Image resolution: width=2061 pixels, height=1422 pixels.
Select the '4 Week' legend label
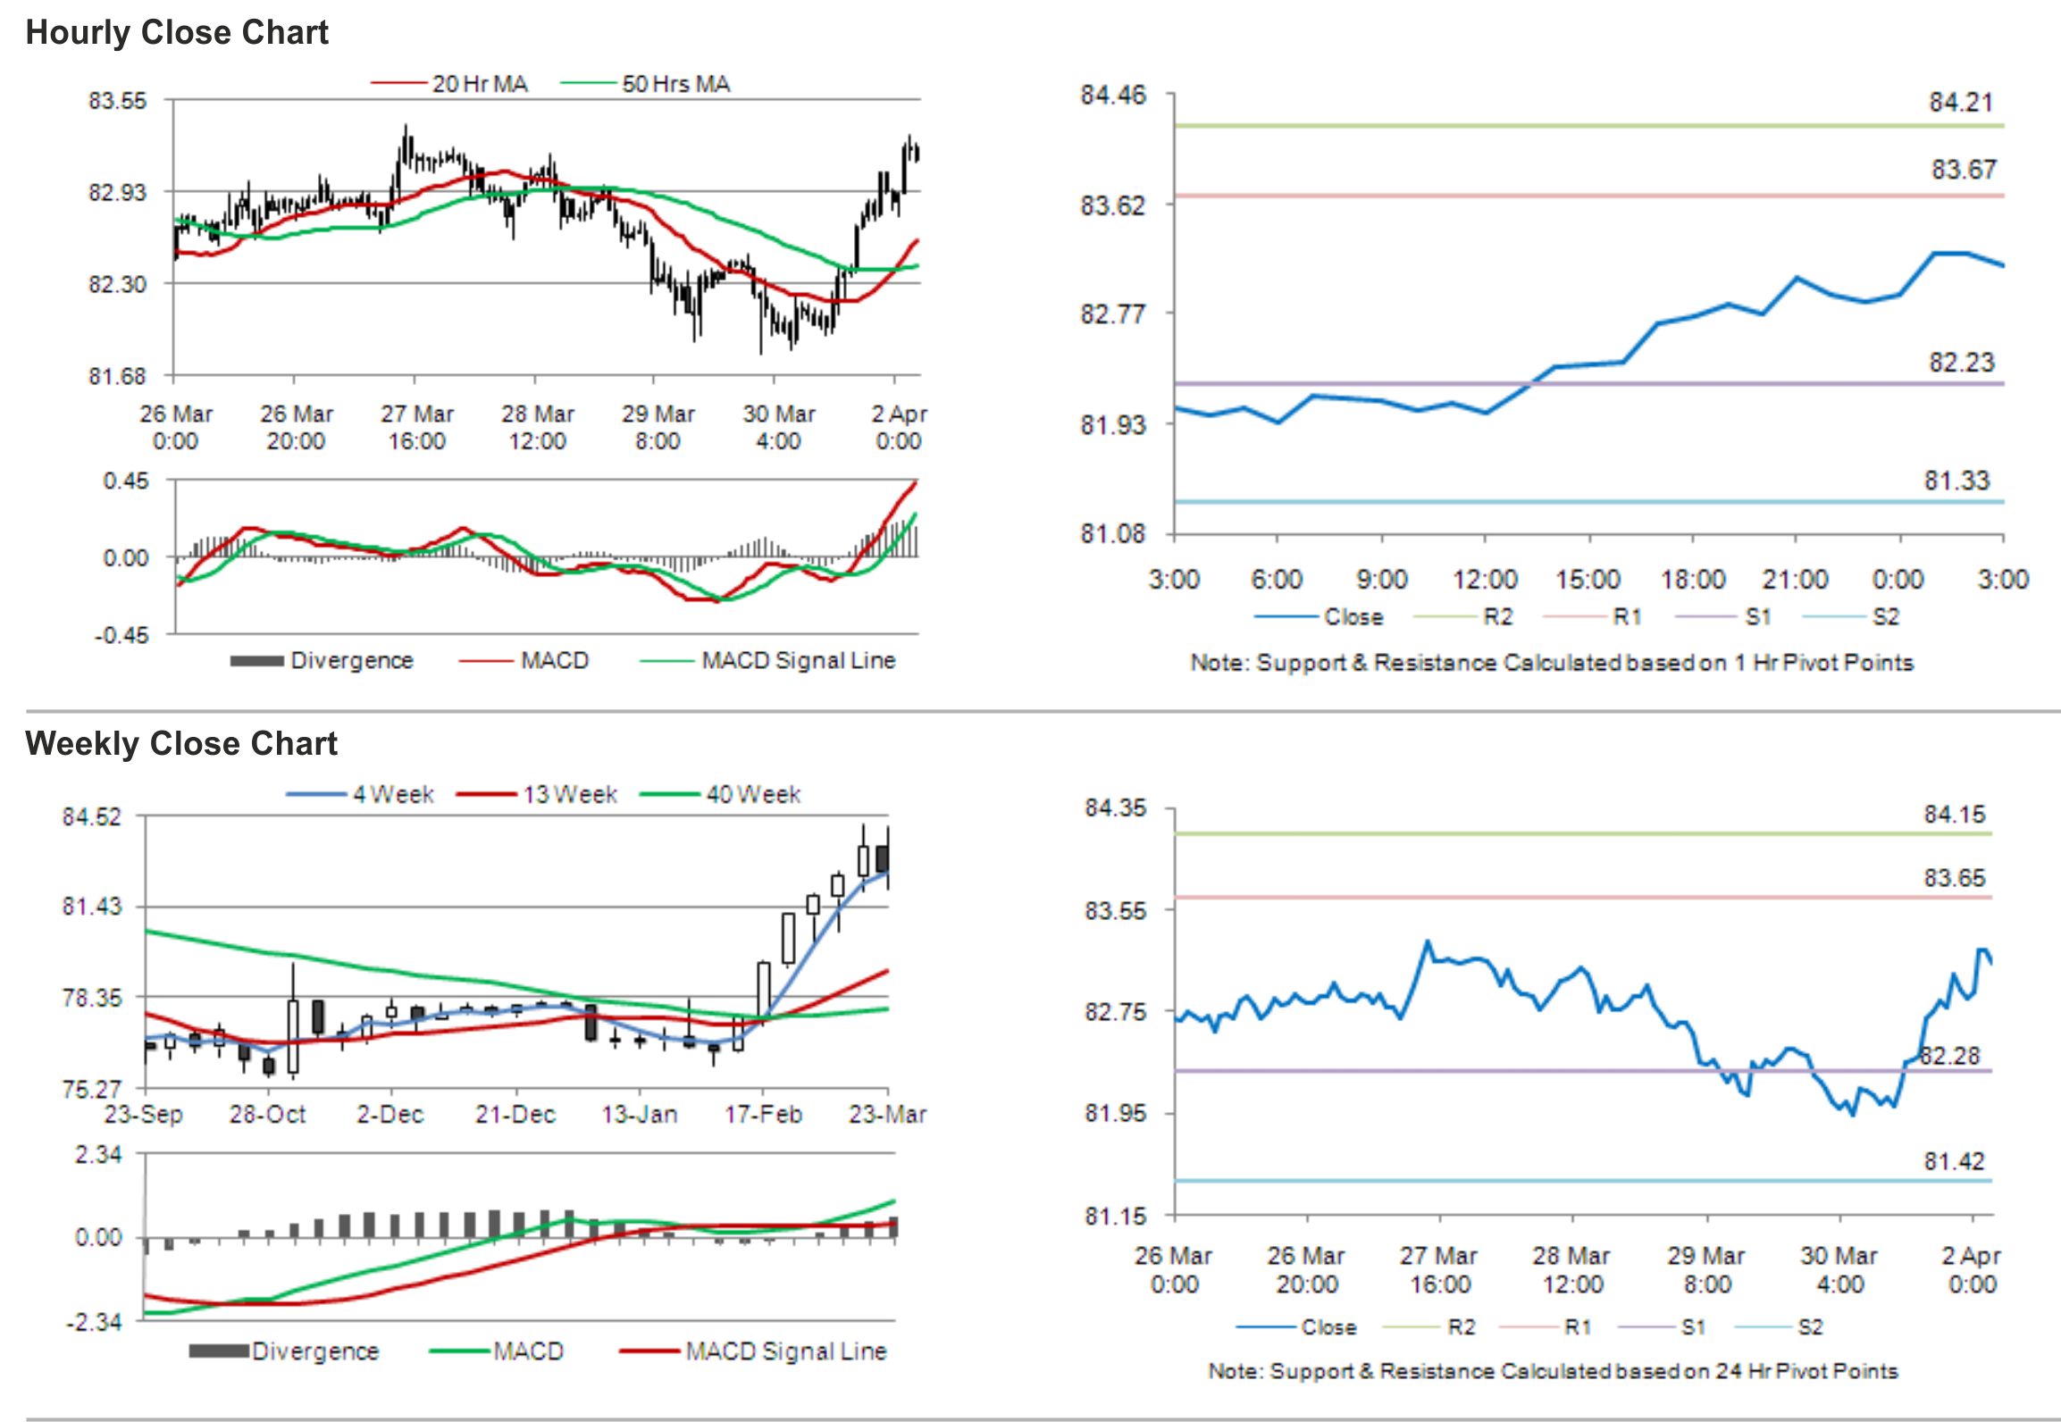pos(393,794)
